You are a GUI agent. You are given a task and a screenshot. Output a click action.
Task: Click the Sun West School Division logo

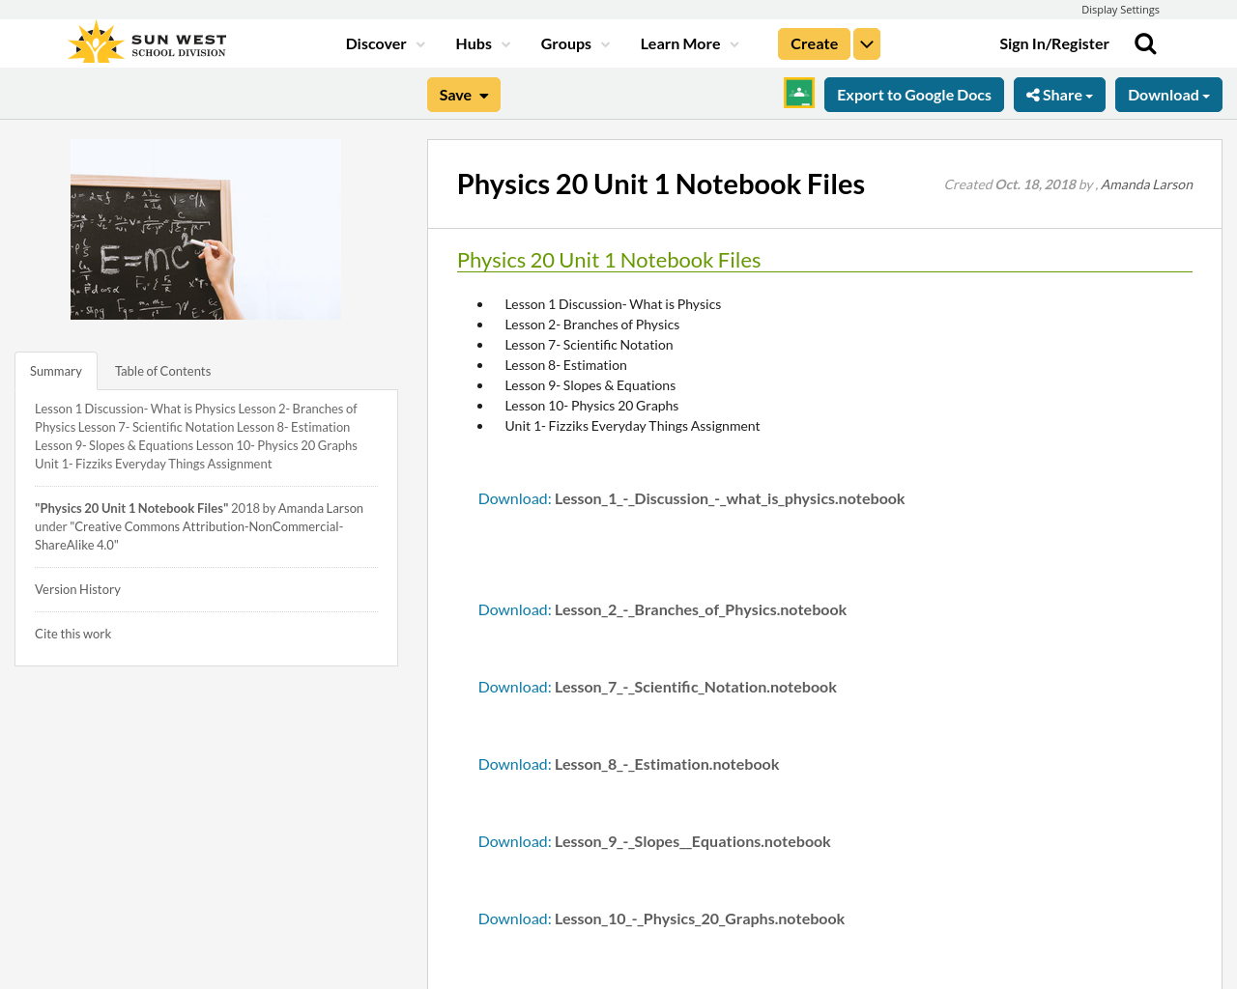tap(146, 40)
